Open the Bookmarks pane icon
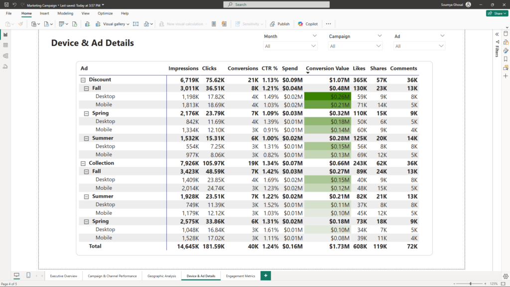 [x=506, y=59]
